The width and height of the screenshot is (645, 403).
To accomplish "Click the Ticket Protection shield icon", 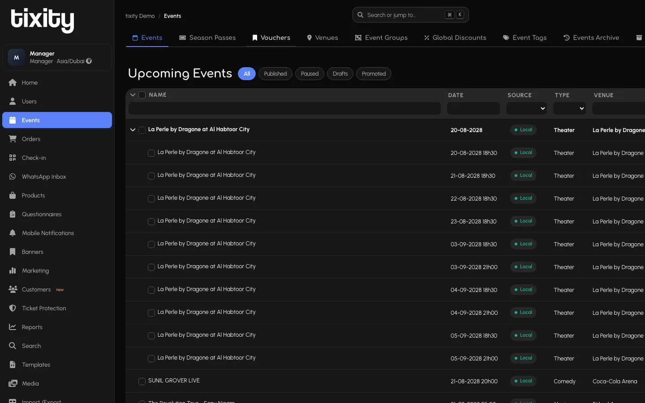I will coord(13,308).
